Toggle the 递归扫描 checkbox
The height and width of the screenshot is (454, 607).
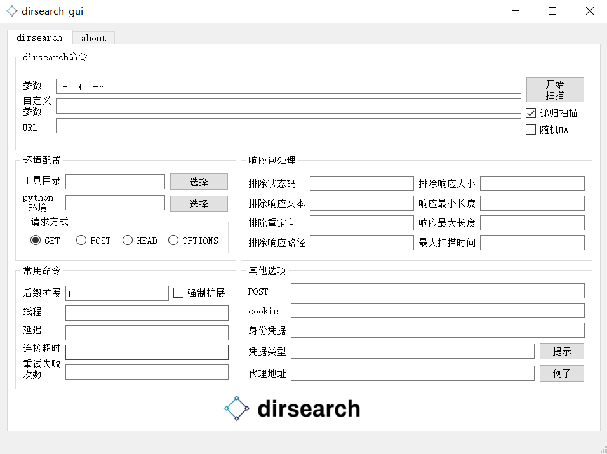pyautogui.click(x=531, y=114)
